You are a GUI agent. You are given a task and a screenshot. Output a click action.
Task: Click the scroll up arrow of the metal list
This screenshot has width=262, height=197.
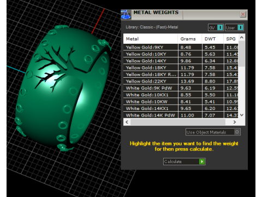[x=242, y=37]
